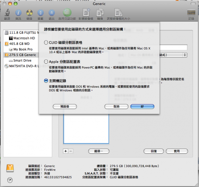Click the minus button to remove partition

click(71, 151)
